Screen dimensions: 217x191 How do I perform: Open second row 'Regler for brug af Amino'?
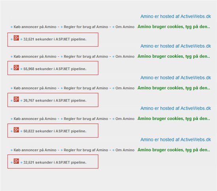pos(86,57)
